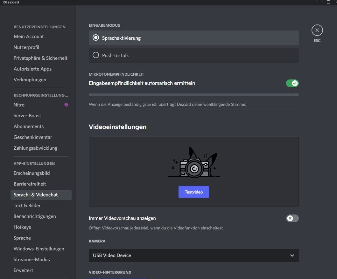Screen dimensions: 337x279
Task: Go to Hotkeys settings
Action: click(x=41, y=227)
